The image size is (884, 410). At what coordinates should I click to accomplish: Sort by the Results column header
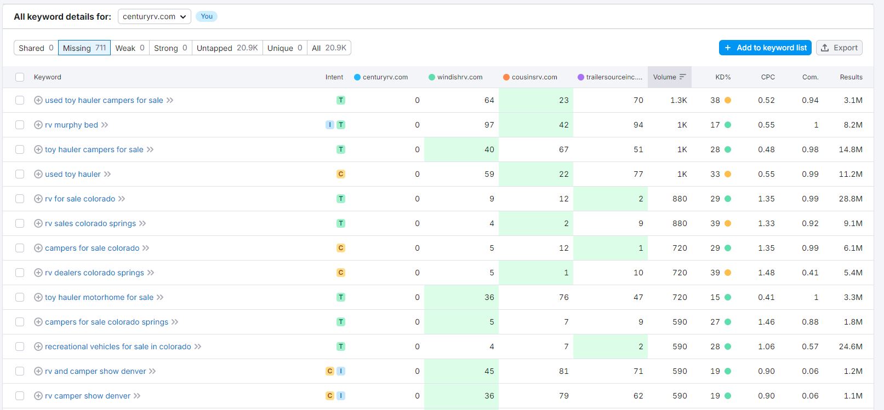[x=851, y=77]
